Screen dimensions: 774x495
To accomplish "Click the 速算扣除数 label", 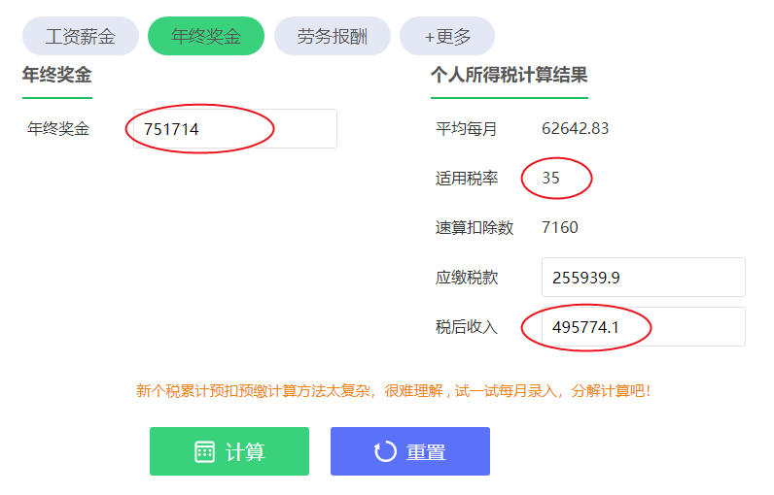I will pos(475,227).
